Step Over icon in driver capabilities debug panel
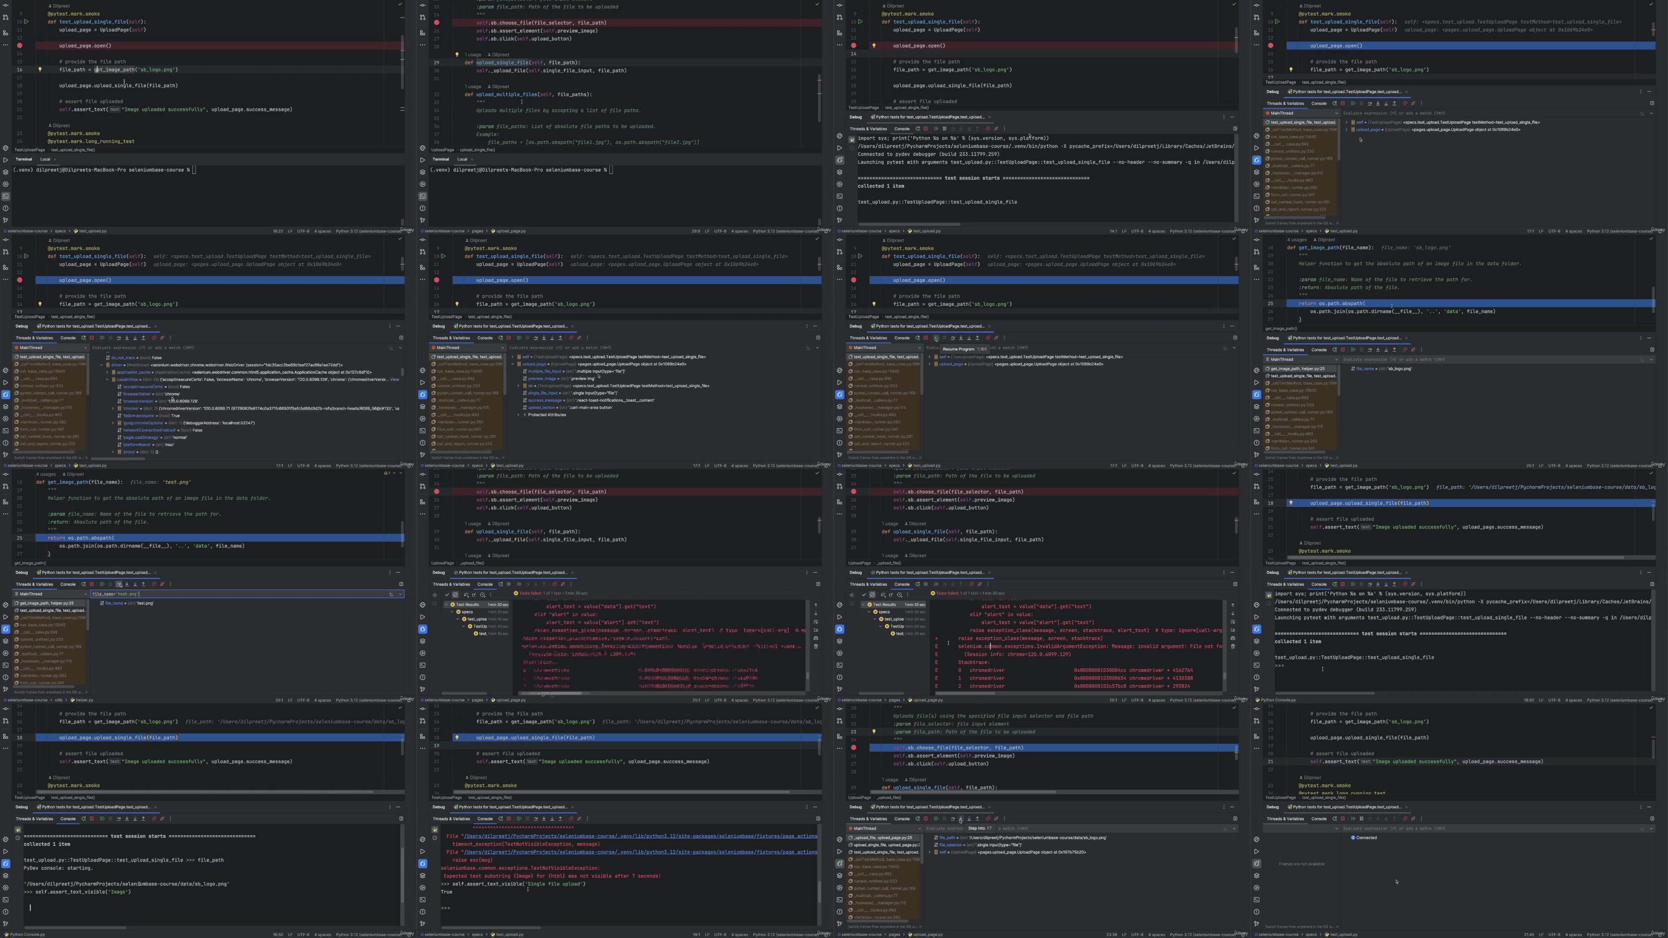Viewport: 1668px width, 938px height. coord(119,338)
